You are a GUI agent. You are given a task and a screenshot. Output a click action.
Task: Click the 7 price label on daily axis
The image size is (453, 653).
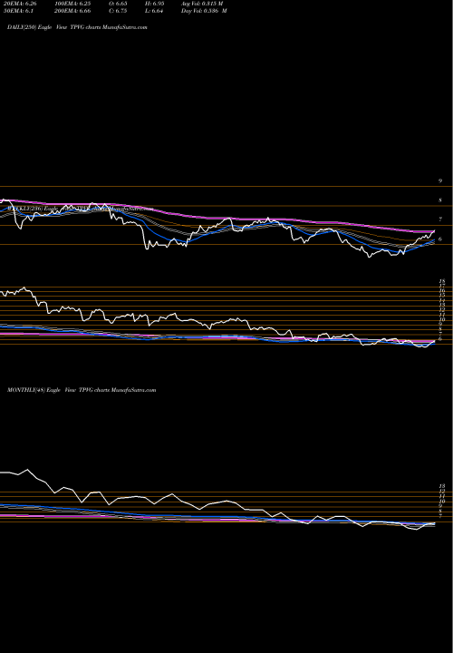439,219
